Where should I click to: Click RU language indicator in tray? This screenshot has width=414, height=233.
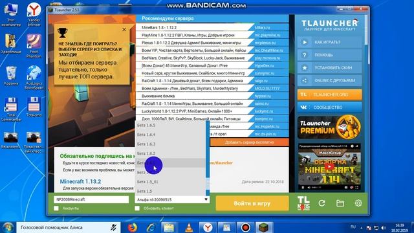353,227
